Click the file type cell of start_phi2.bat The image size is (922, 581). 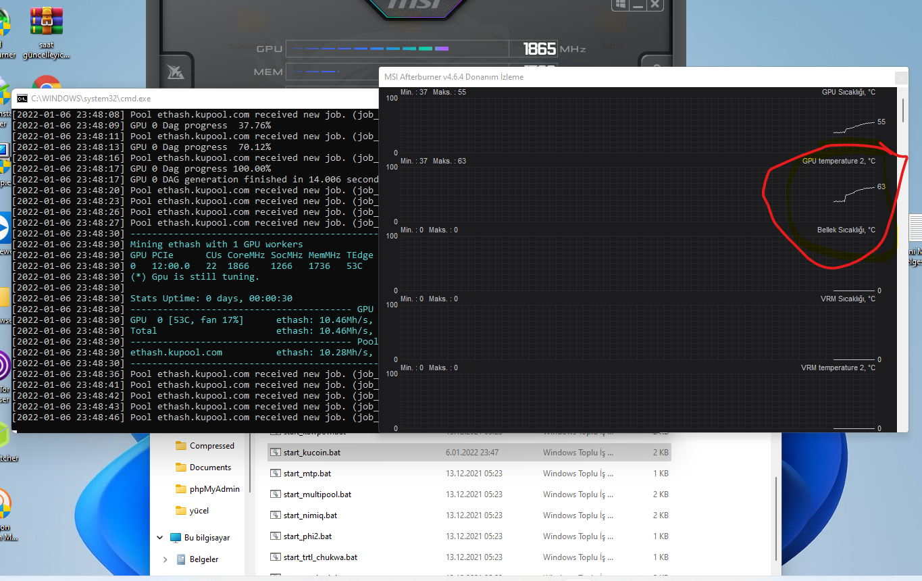578,536
